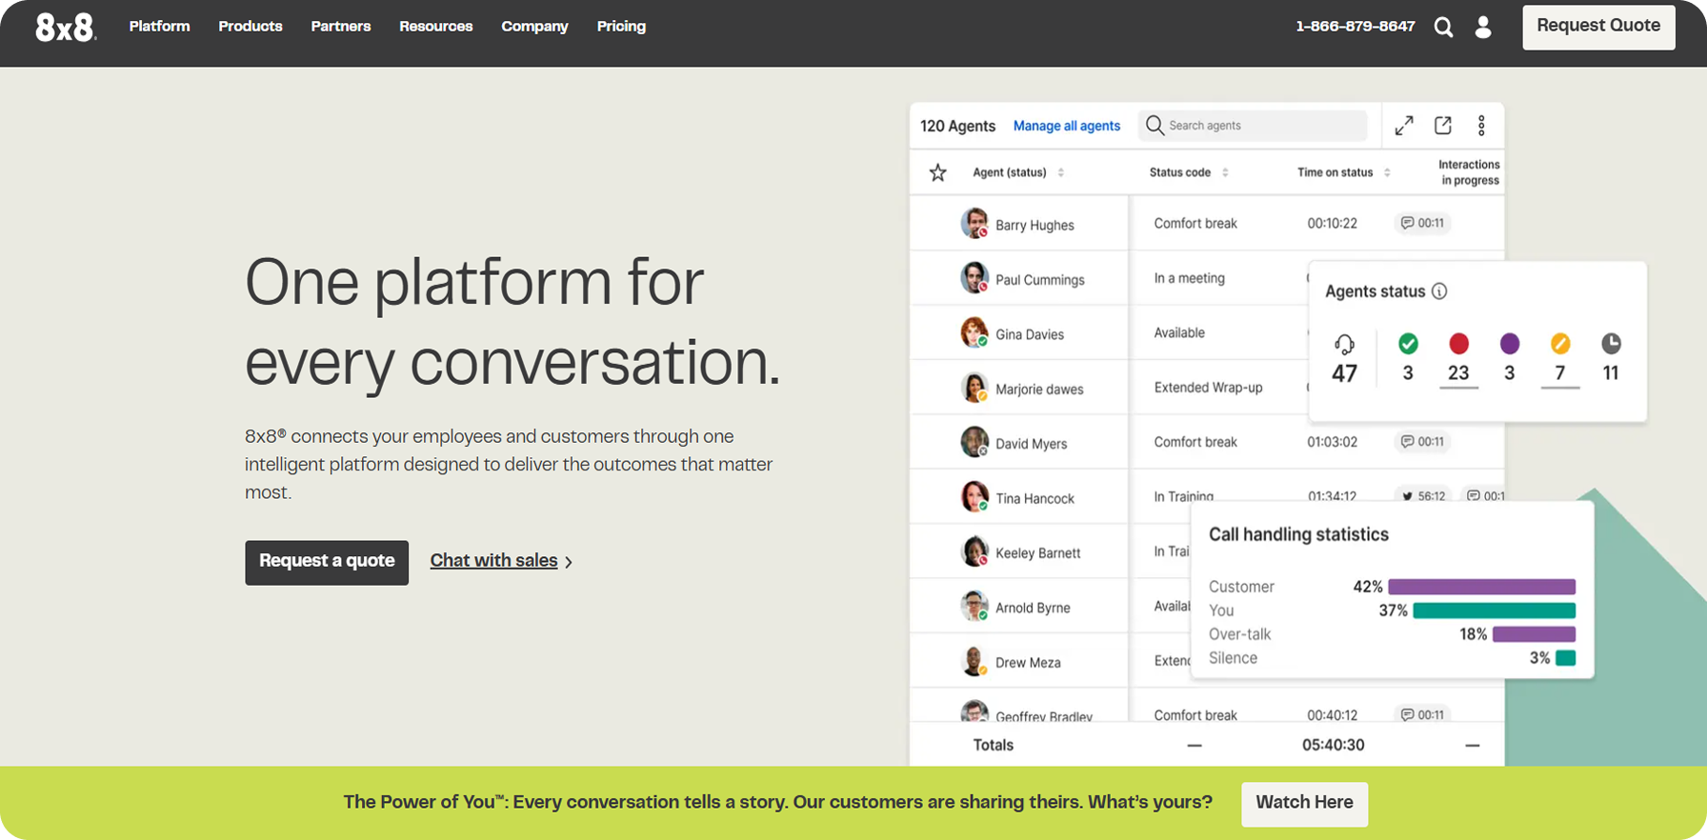
Task: Click the Agents status info icon
Action: (1439, 291)
